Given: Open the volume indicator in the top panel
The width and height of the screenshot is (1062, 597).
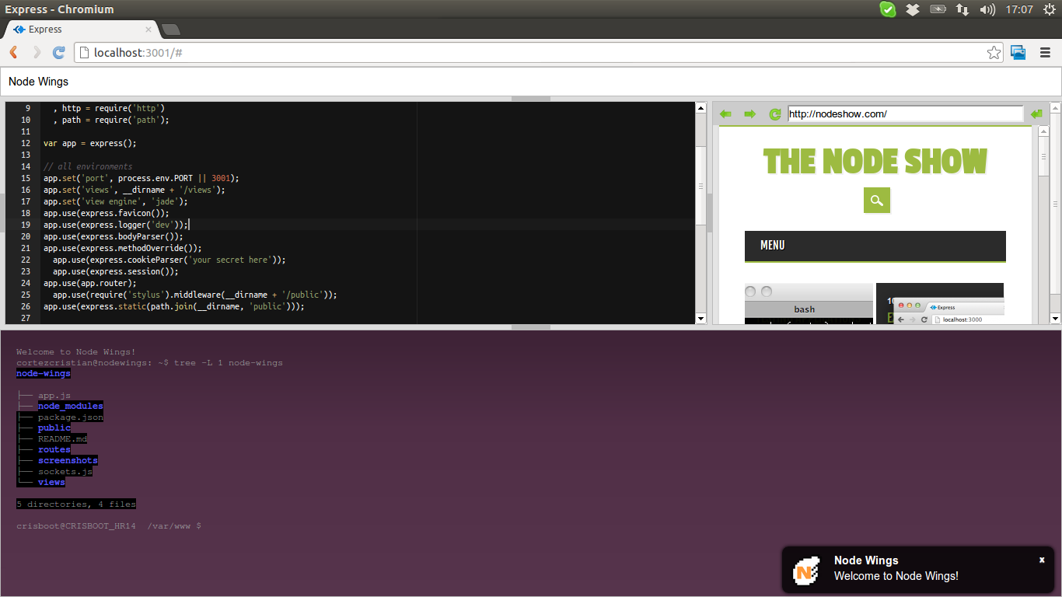Looking at the screenshot, I should click(987, 9).
